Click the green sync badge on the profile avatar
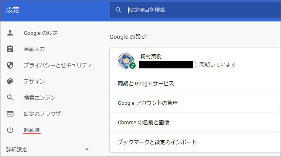 (132, 66)
